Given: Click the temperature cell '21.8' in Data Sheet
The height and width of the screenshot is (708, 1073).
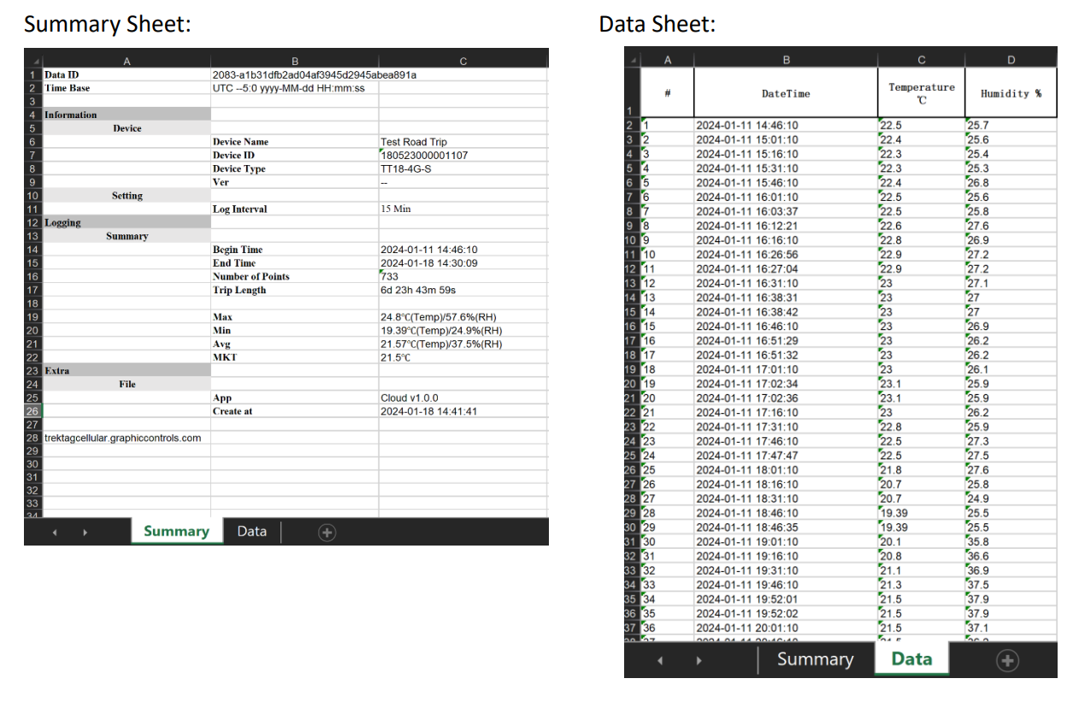Looking at the screenshot, I should [x=922, y=469].
